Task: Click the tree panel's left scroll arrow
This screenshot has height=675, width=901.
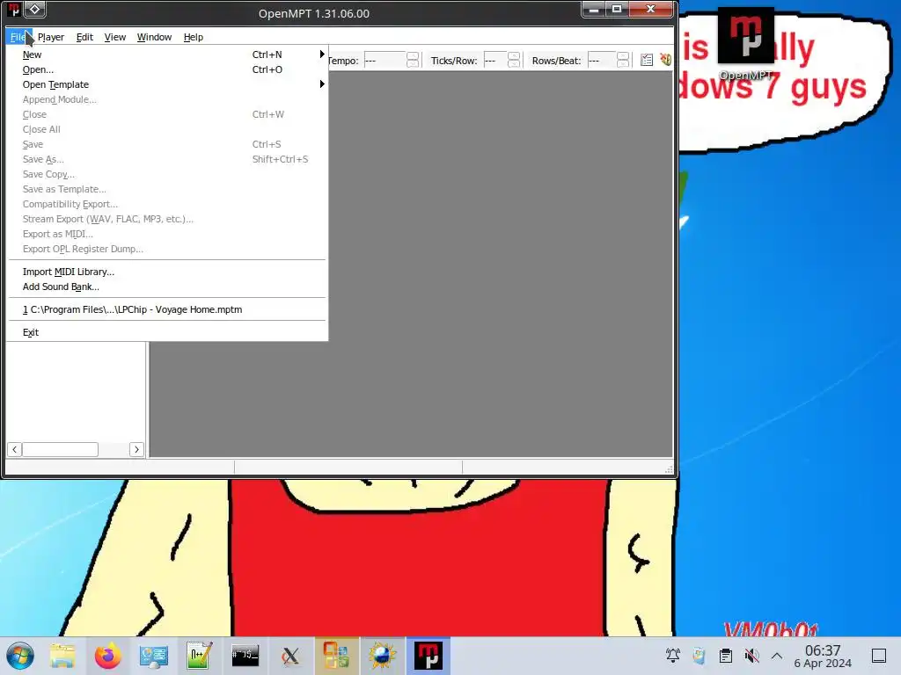Action: pyautogui.click(x=14, y=449)
